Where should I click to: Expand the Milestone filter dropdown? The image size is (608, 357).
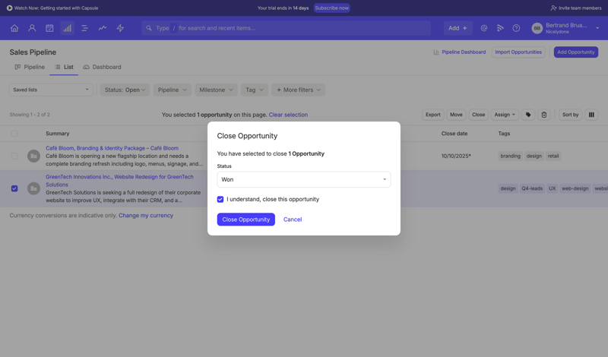click(x=216, y=90)
